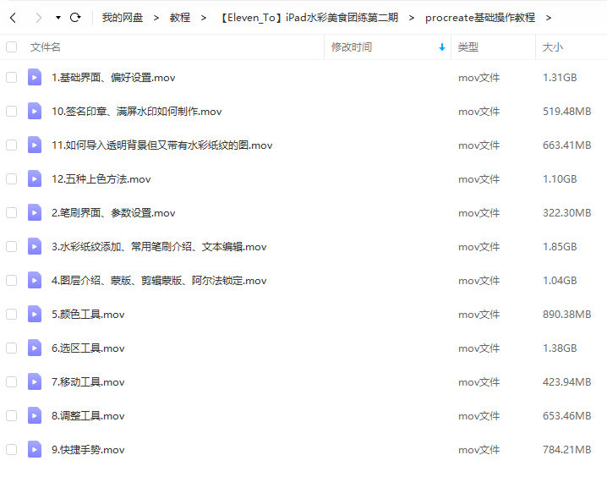Select checkbox for 6.选区工具.mov
This screenshot has height=488, width=607.
click(12, 348)
